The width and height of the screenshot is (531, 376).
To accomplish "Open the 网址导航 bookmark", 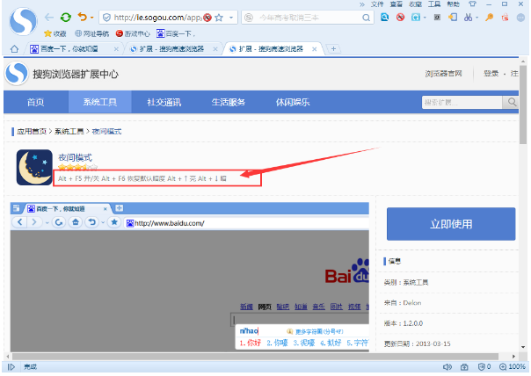I will tap(91, 33).
